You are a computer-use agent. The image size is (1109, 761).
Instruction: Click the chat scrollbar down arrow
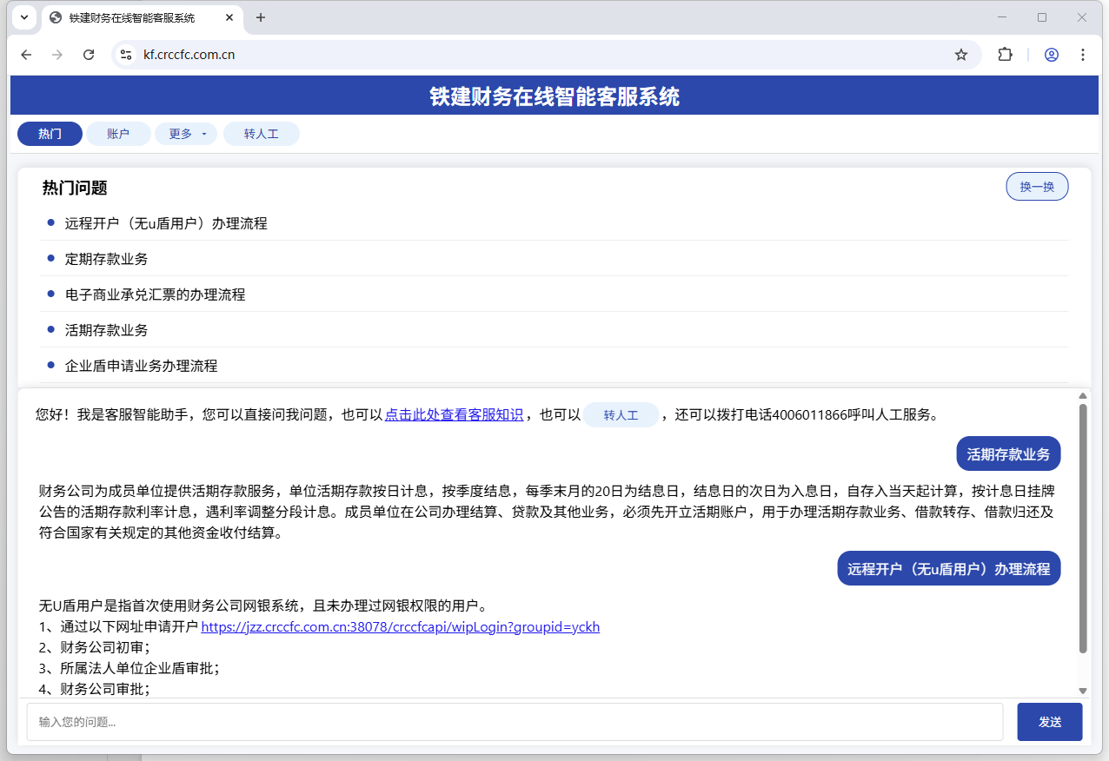tap(1083, 691)
